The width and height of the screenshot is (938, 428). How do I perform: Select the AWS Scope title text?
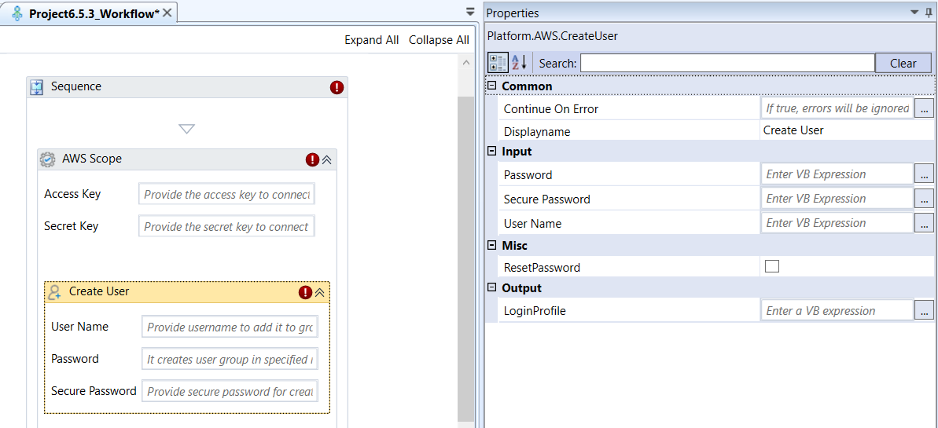coord(92,159)
